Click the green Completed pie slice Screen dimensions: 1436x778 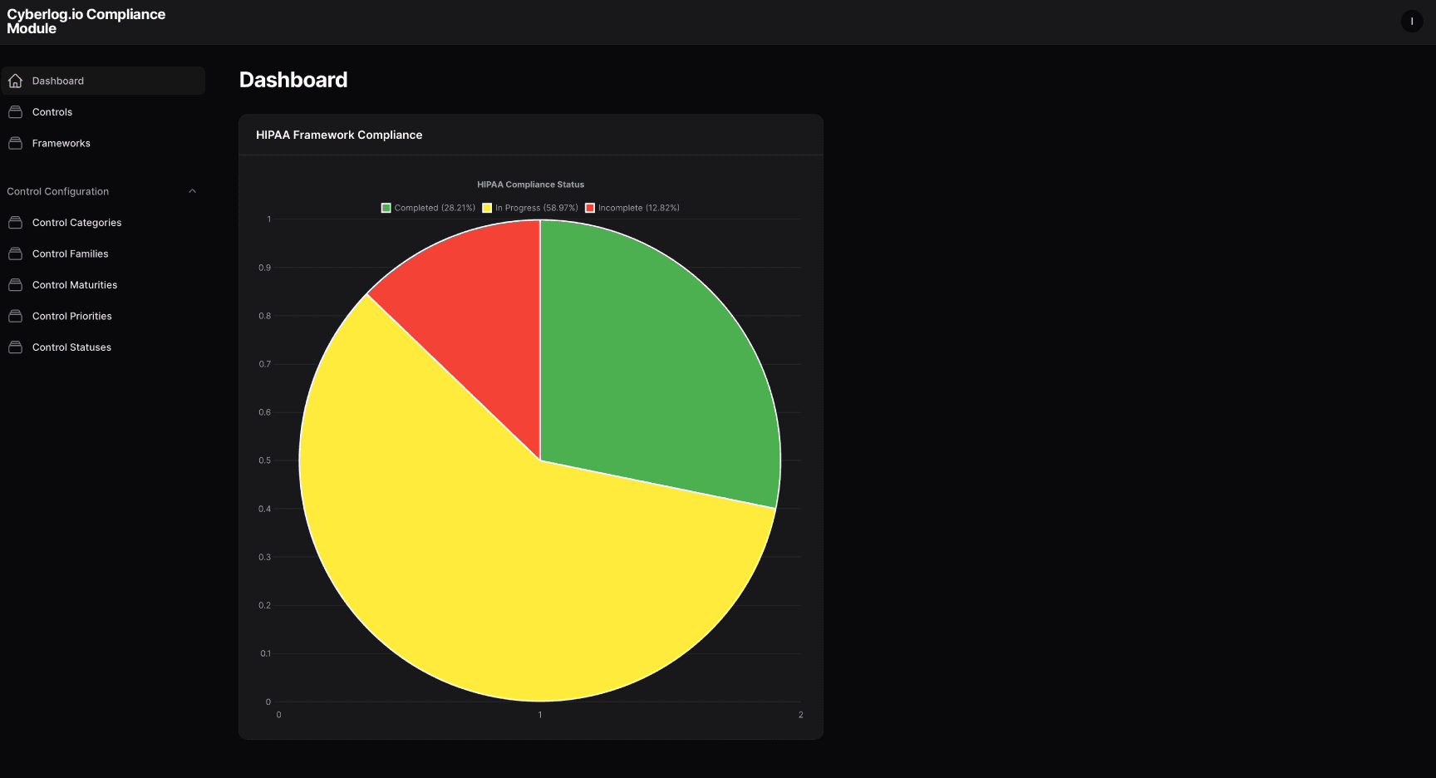(657, 366)
